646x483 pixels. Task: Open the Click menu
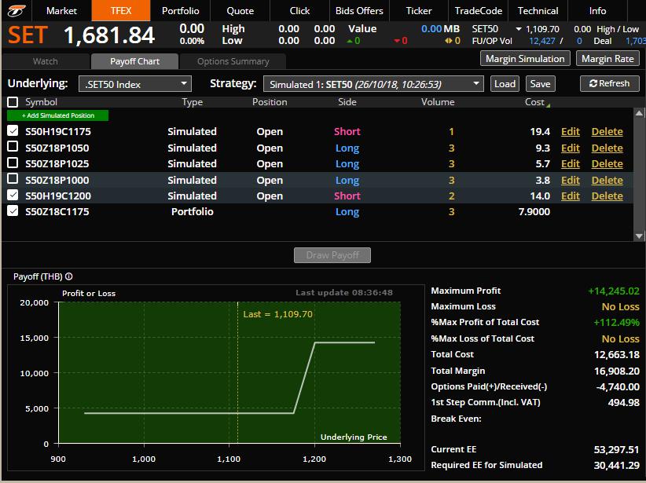point(299,11)
